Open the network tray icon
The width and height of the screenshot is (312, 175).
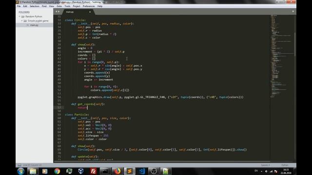(x=271, y=171)
